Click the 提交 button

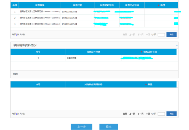109,127
